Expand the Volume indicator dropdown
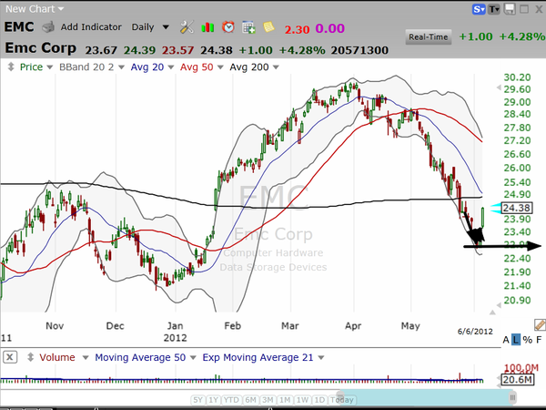Image resolution: width=546 pixels, height=410 pixels. click(x=86, y=357)
